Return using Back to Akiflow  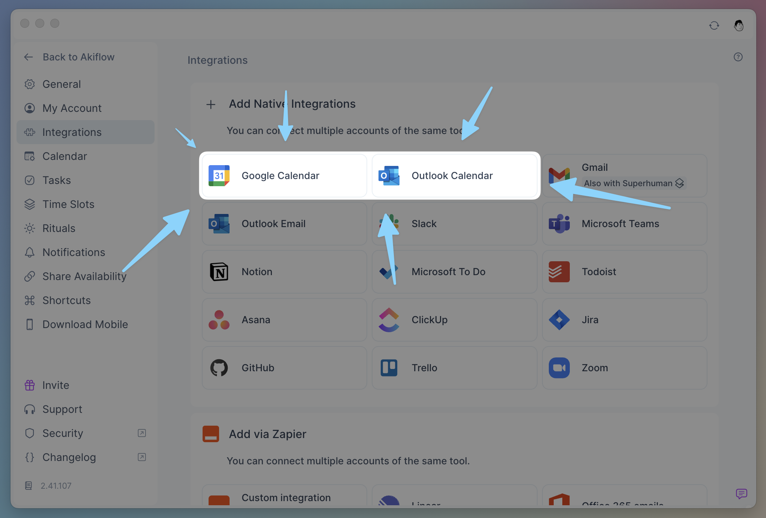point(78,57)
